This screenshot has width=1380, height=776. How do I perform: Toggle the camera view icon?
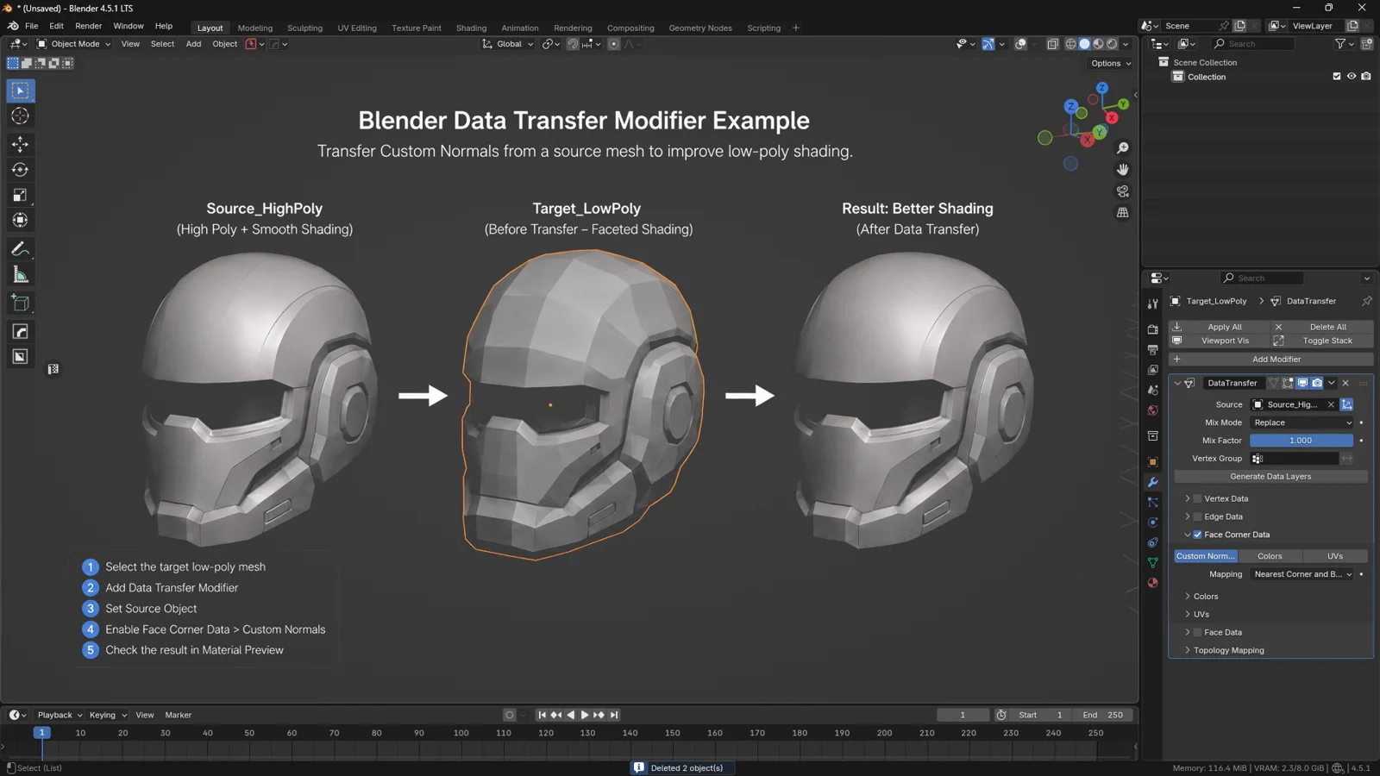[1122, 191]
